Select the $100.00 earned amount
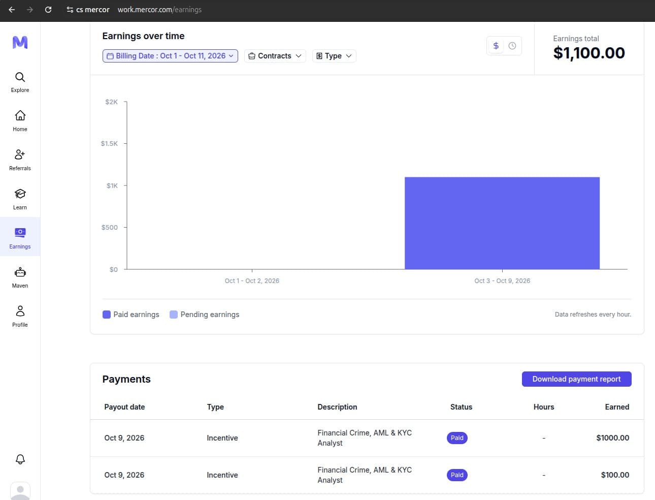The image size is (655, 500). (x=615, y=475)
